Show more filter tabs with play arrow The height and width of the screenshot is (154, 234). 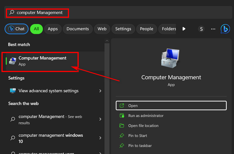184,29
